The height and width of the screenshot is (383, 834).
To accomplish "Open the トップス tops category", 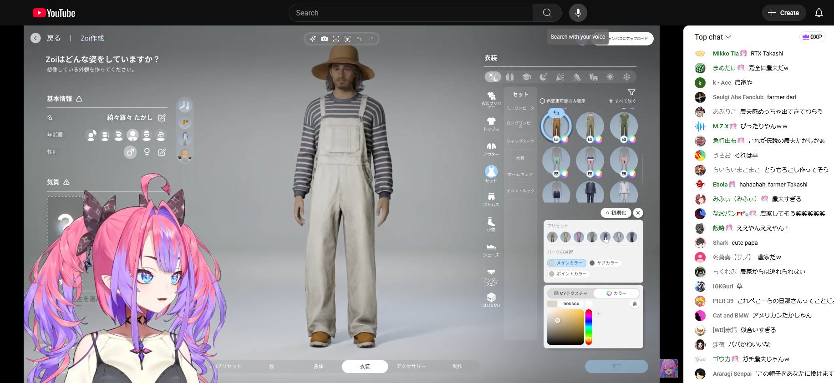I will (491, 124).
